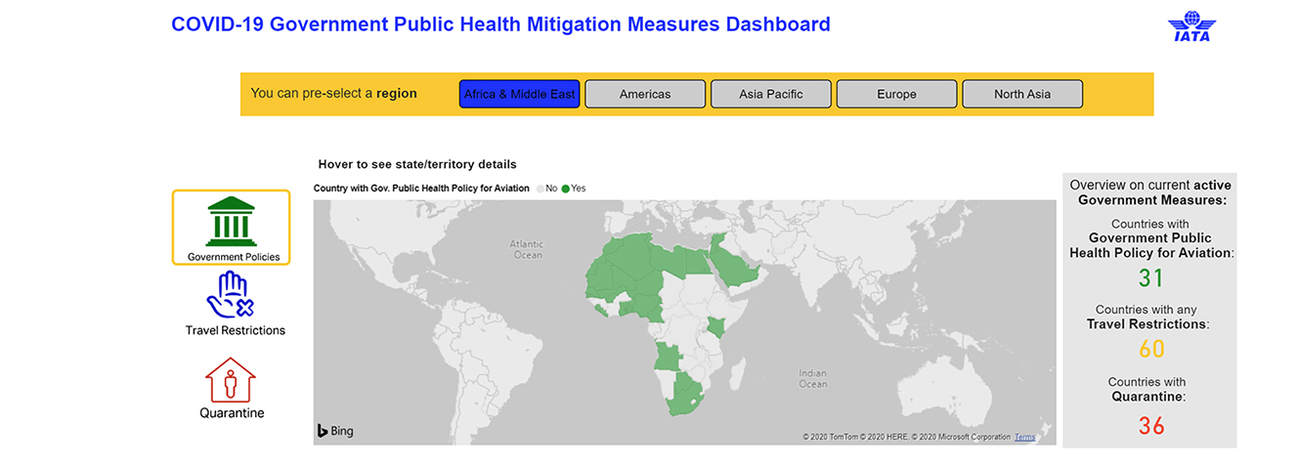Viewport: 1298px width, 467px height.
Task: Click the grey No legend dot
Action: pyautogui.click(x=541, y=189)
